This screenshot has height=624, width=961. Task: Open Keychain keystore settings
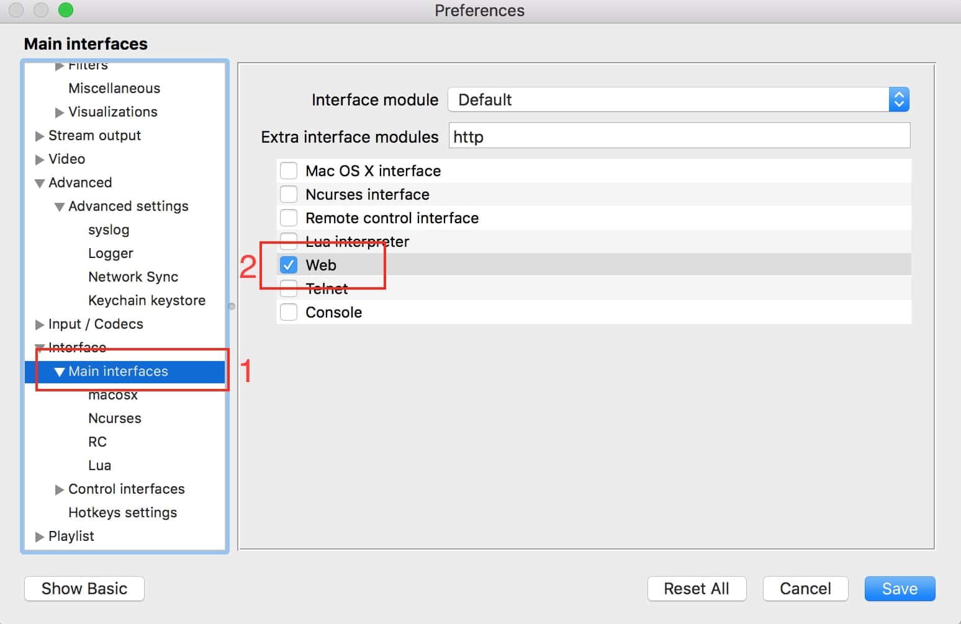pos(147,300)
